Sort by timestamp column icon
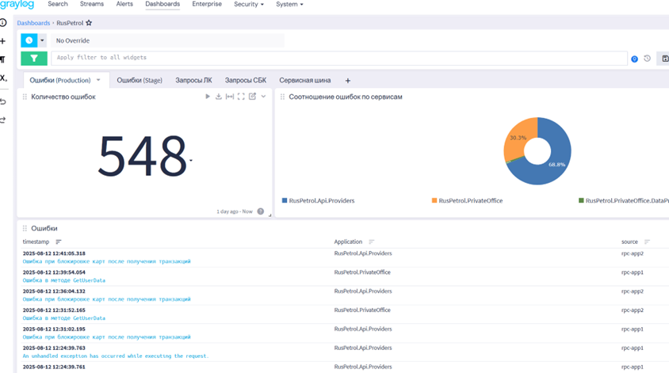 pyautogui.click(x=59, y=242)
